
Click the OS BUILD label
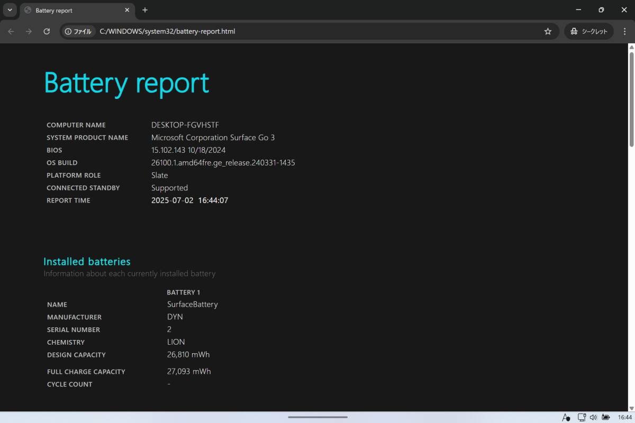[x=62, y=163]
